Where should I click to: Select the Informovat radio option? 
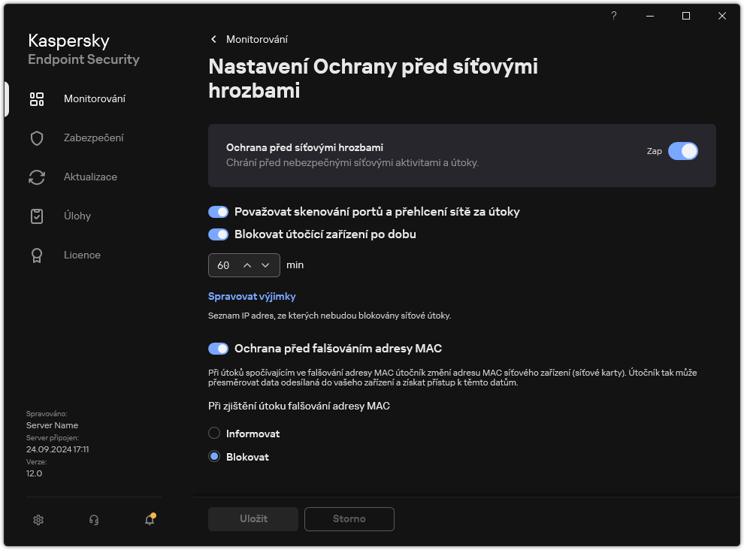click(214, 433)
